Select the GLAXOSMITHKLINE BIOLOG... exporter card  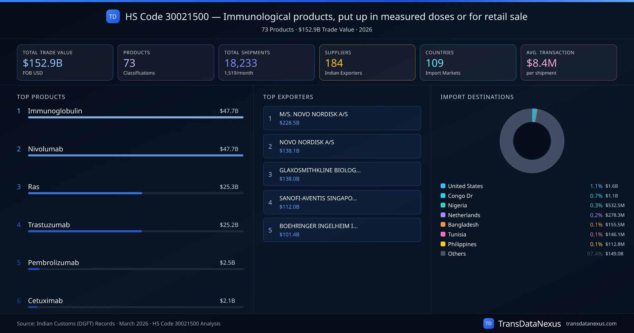(342, 174)
